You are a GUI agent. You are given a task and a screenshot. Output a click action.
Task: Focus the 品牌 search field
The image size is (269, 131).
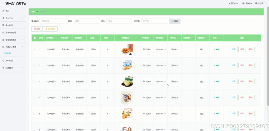pyautogui.click(x=86, y=21)
